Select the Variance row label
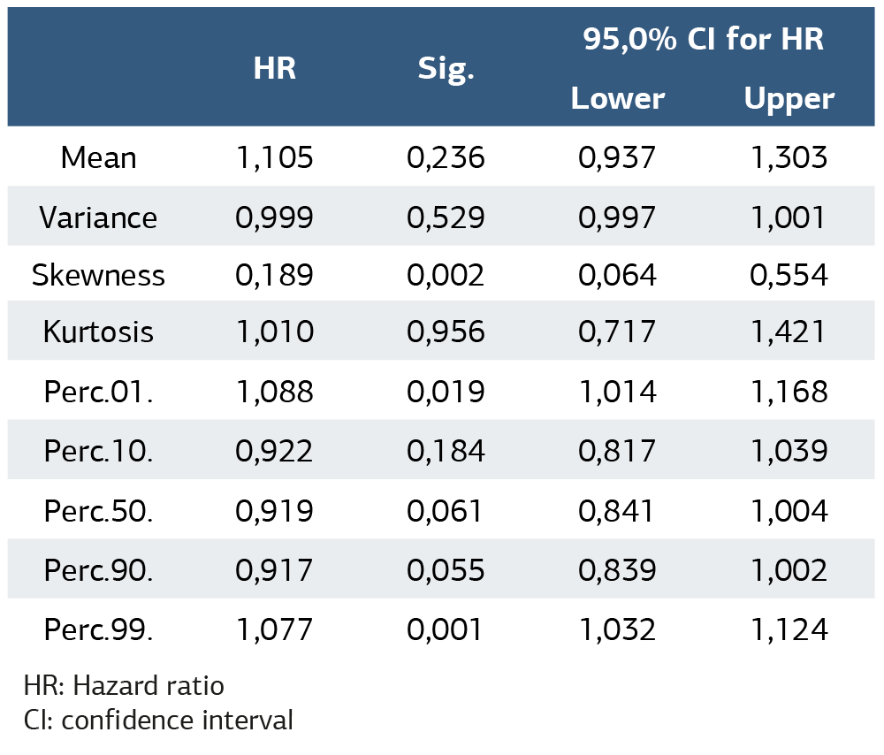The width and height of the screenshot is (884, 755). coord(98,217)
